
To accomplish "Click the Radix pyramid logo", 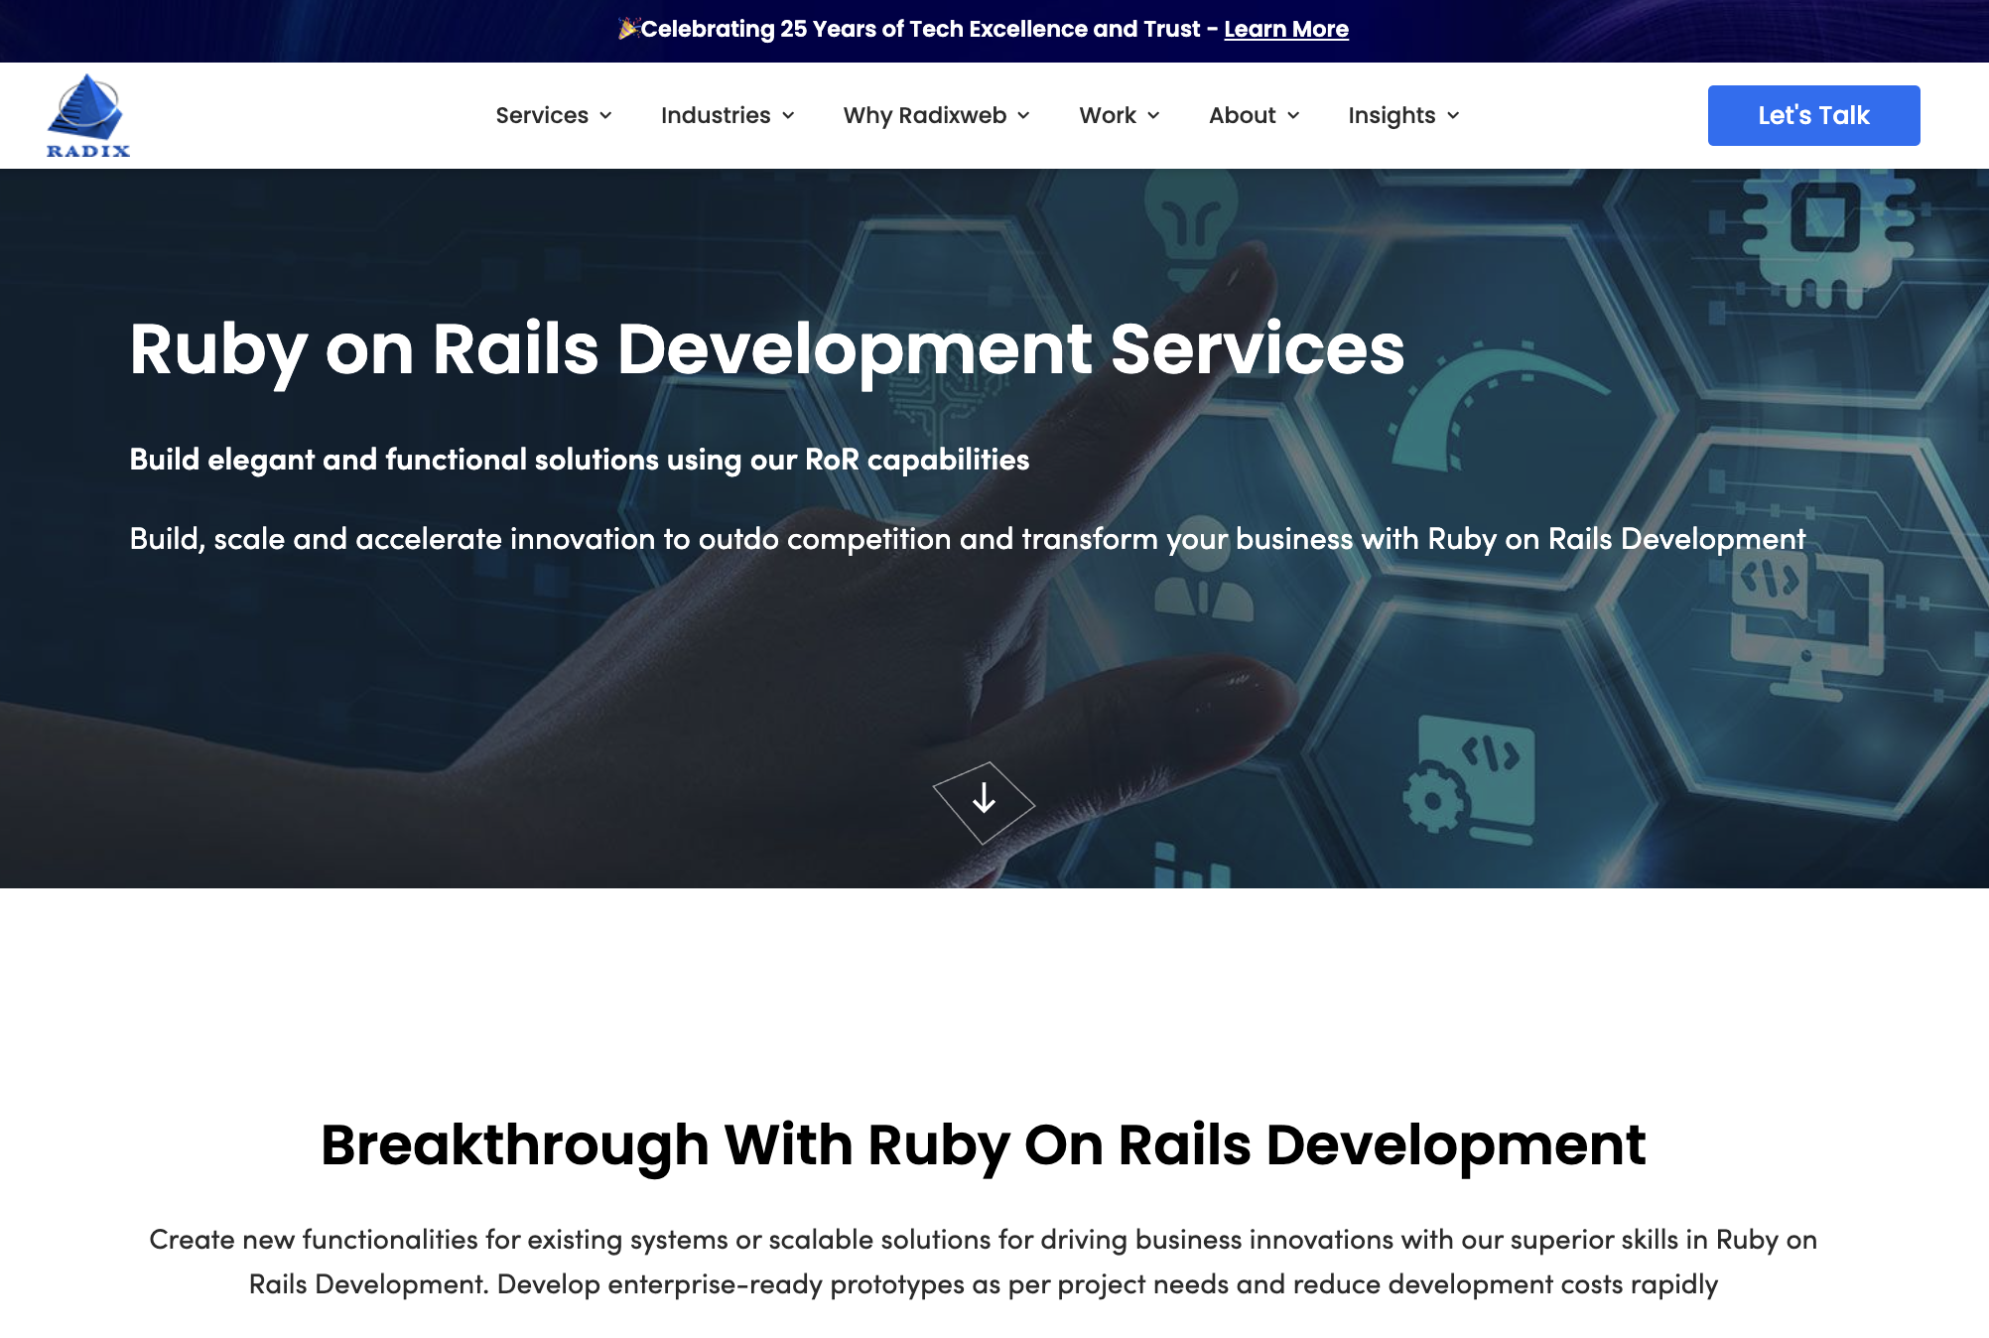I will [x=88, y=115].
